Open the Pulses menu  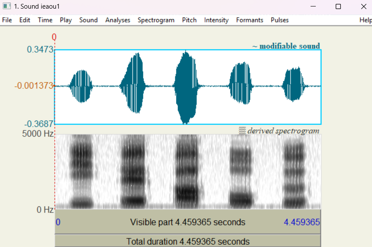[x=279, y=20]
